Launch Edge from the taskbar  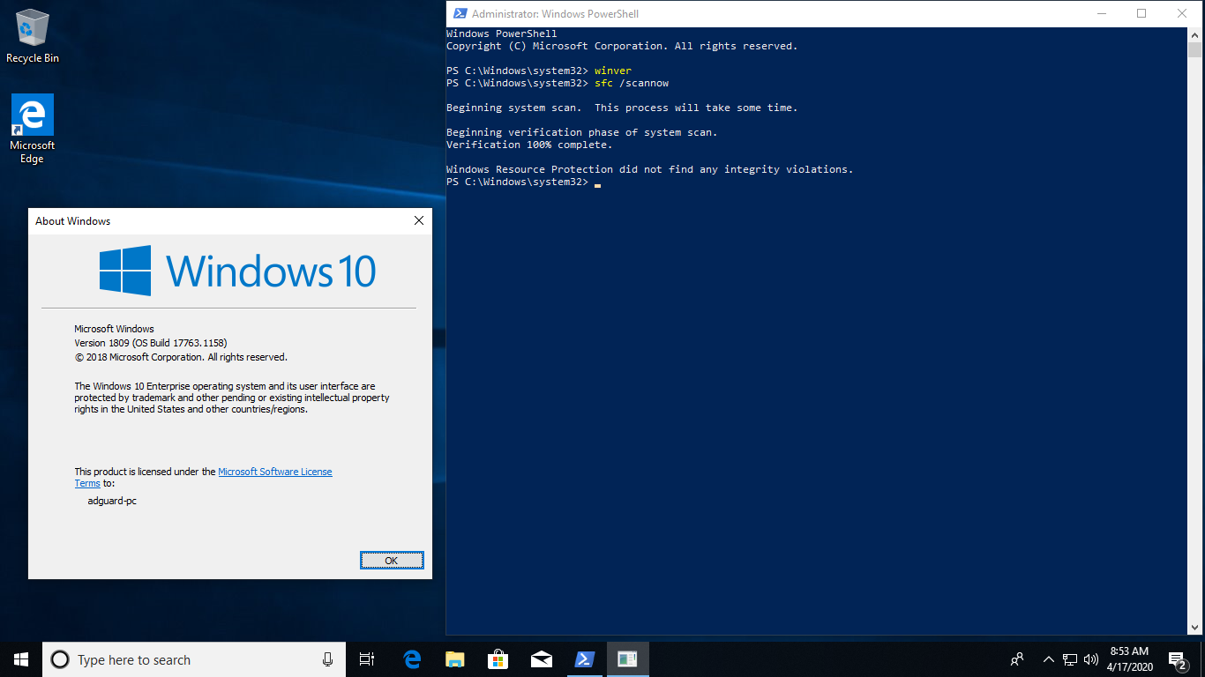coord(412,659)
